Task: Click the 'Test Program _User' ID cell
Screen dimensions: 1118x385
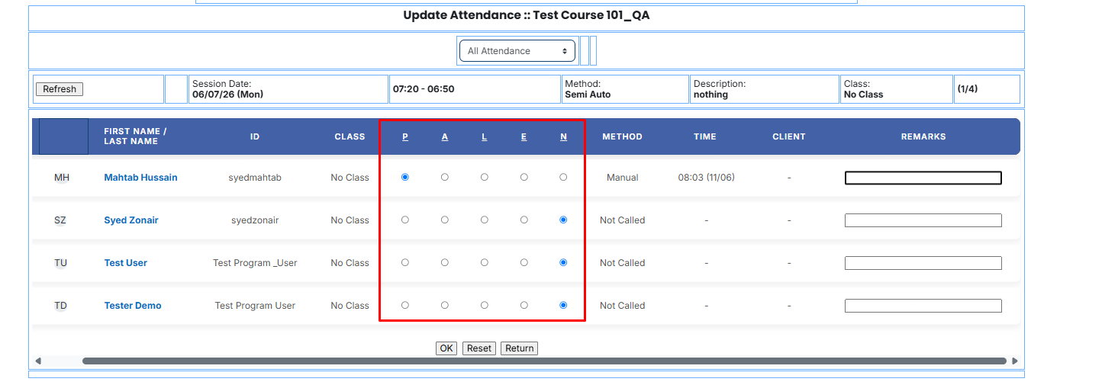Action: [x=255, y=263]
